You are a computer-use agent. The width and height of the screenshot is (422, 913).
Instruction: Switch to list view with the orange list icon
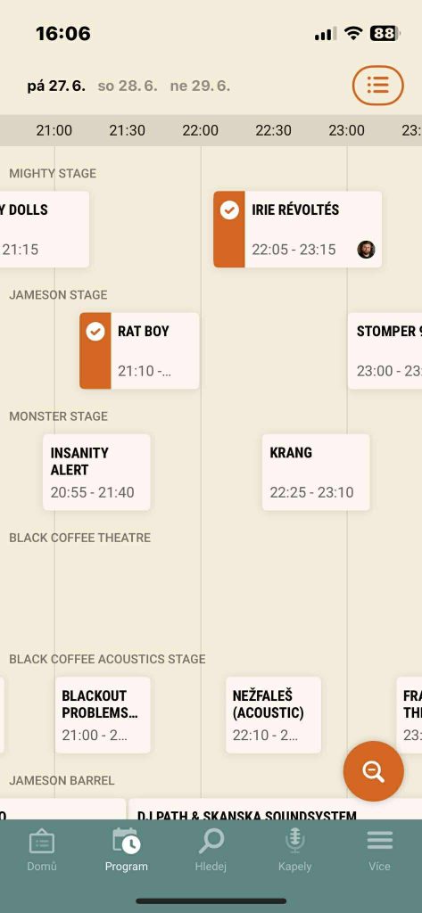point(377,86)
